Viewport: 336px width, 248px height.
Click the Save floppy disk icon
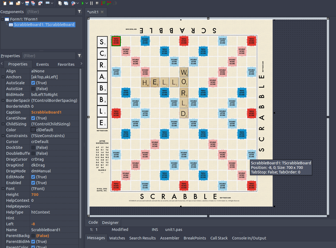click(x=27, y=3)
